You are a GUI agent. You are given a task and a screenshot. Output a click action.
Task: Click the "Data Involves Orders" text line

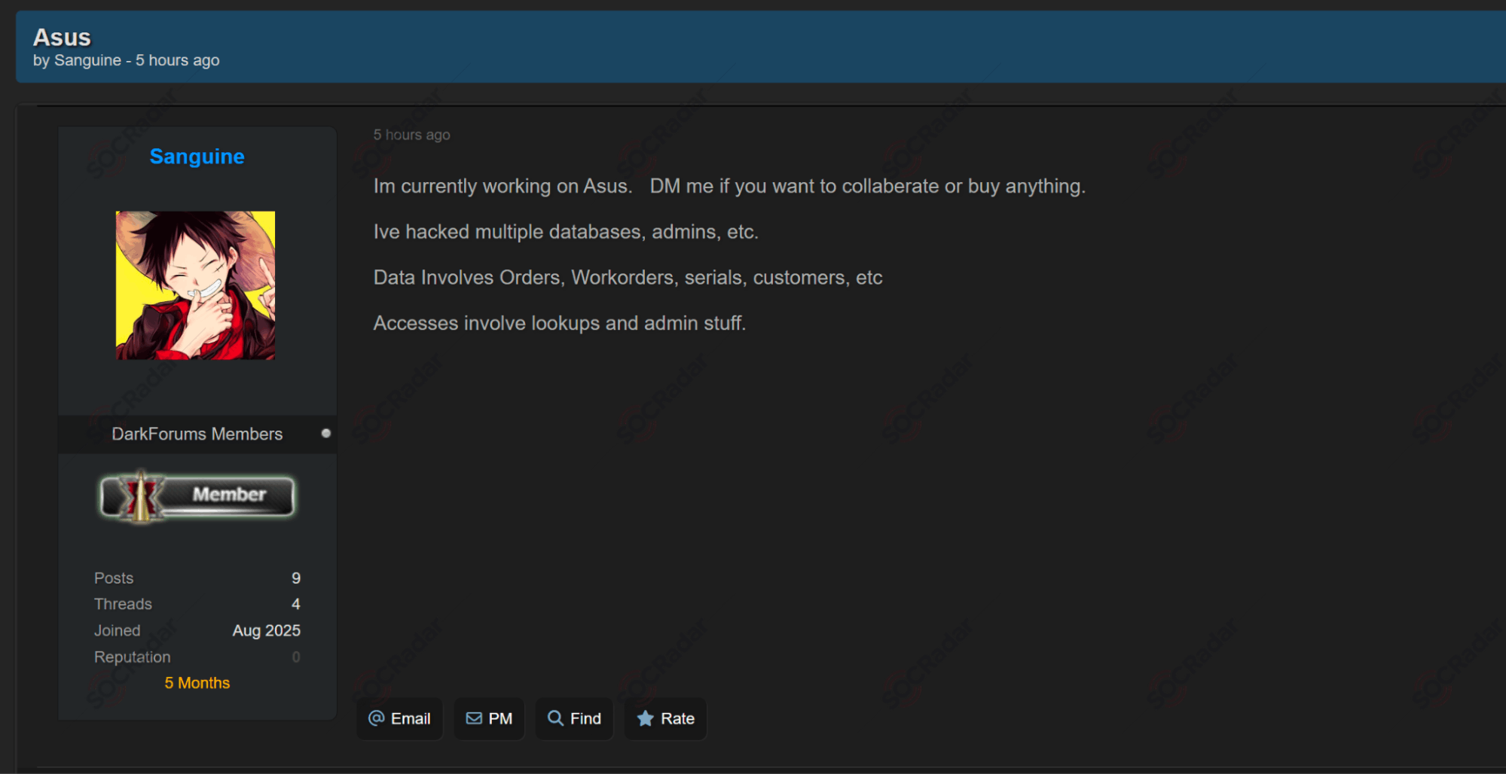(627, 278)
